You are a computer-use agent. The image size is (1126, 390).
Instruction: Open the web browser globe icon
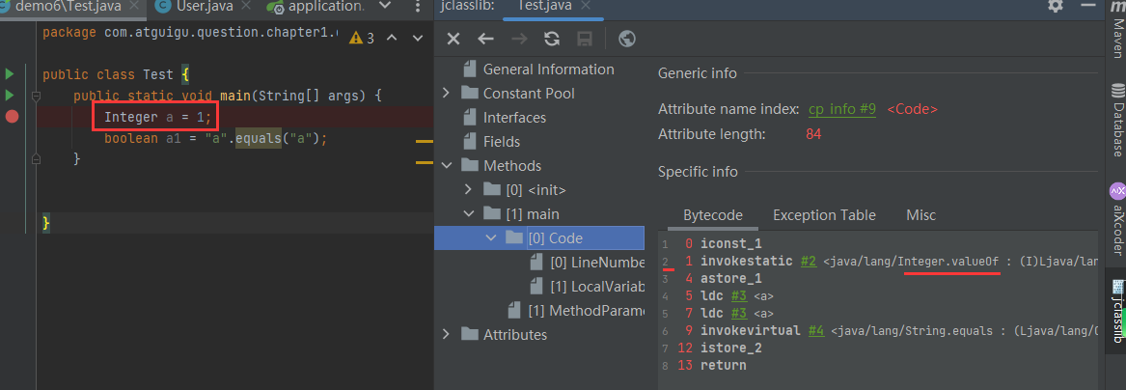click(626, 39)
